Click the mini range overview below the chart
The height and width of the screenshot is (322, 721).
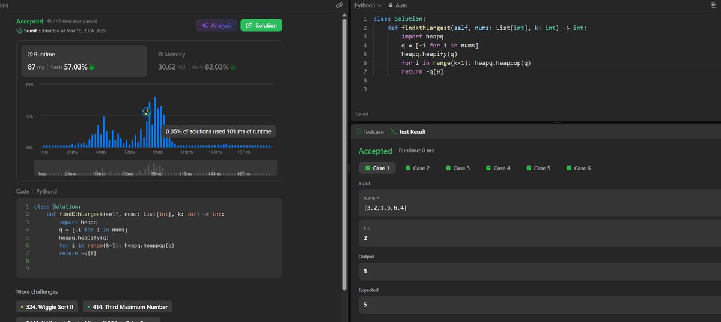click(x=155, y=168)
